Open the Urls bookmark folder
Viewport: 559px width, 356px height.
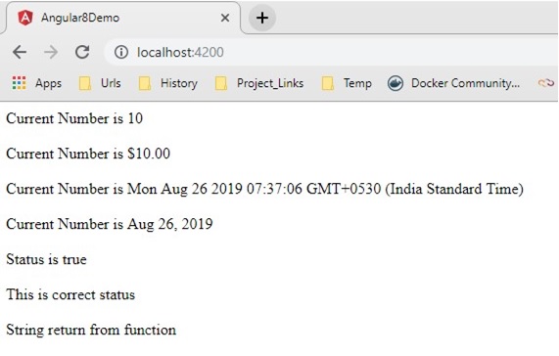(100, 83)
